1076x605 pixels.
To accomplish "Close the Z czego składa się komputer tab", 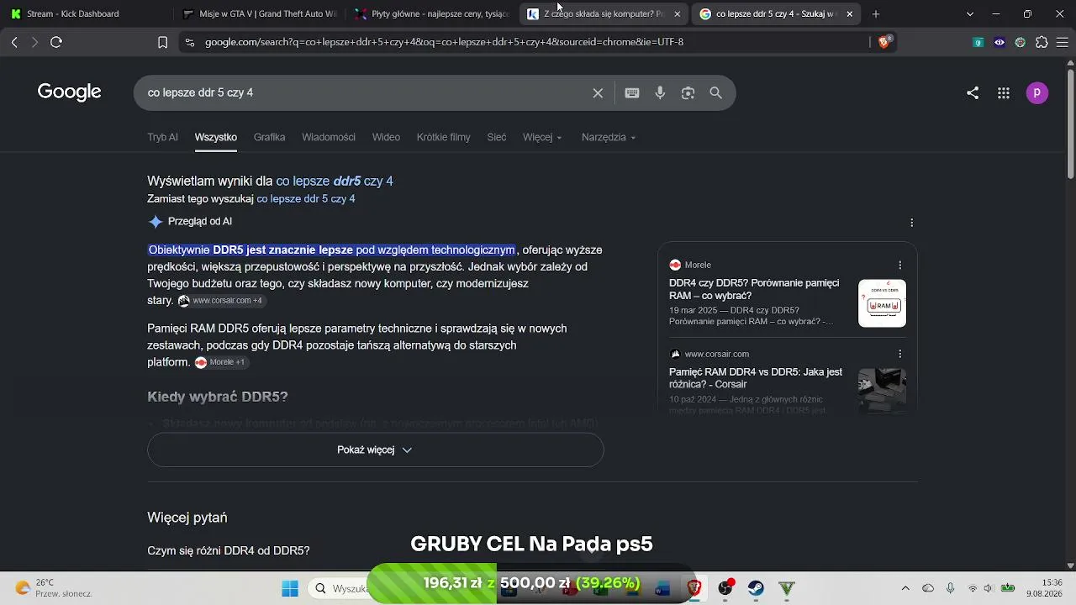I will (x=678, y=14).
